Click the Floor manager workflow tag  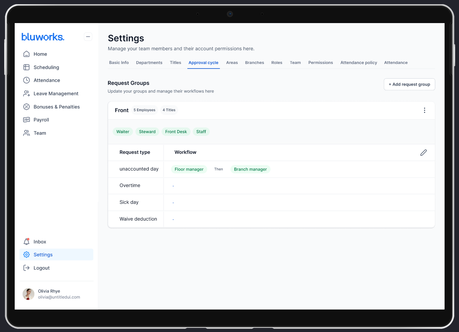[x=189, y=169]
